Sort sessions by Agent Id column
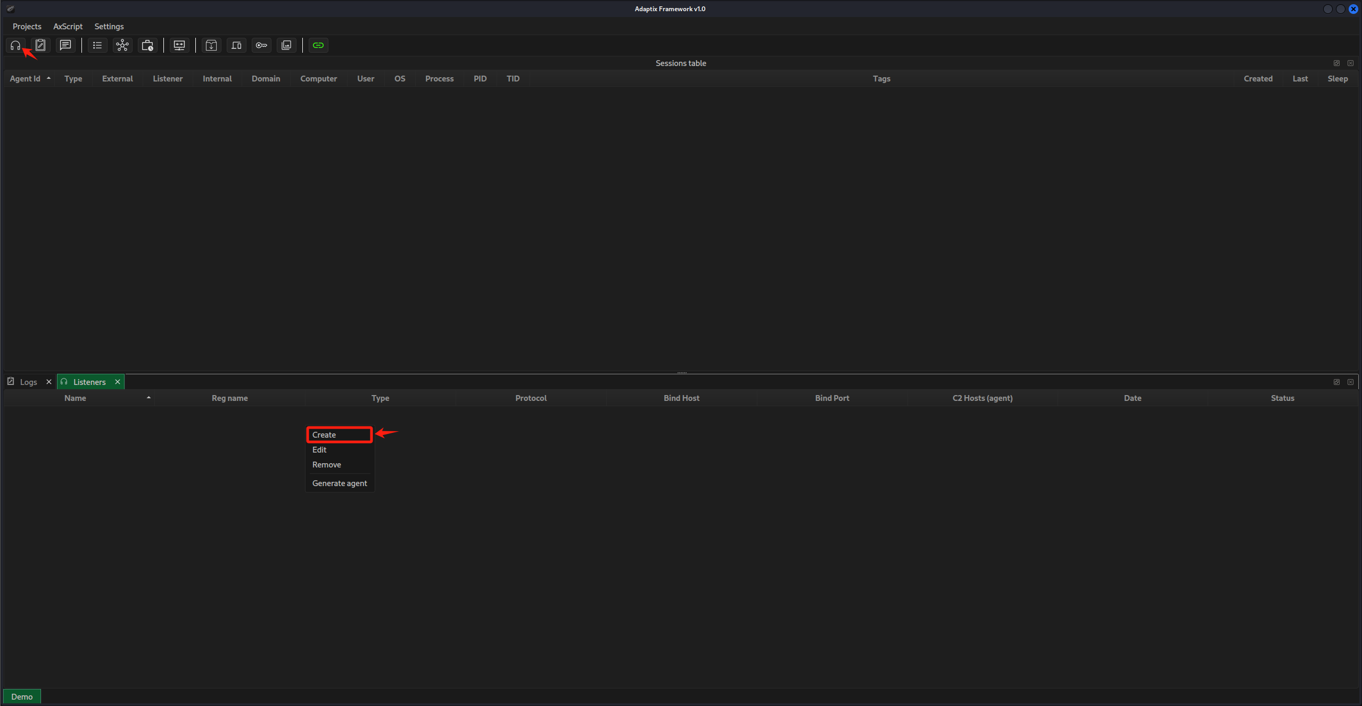The height and width of the screenshot is (706, 1362). 25,78
